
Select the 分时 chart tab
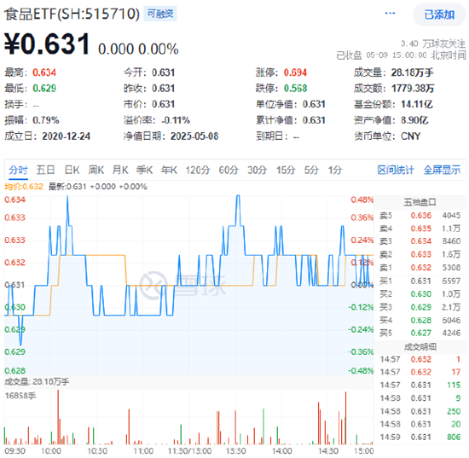coord(18,170)
